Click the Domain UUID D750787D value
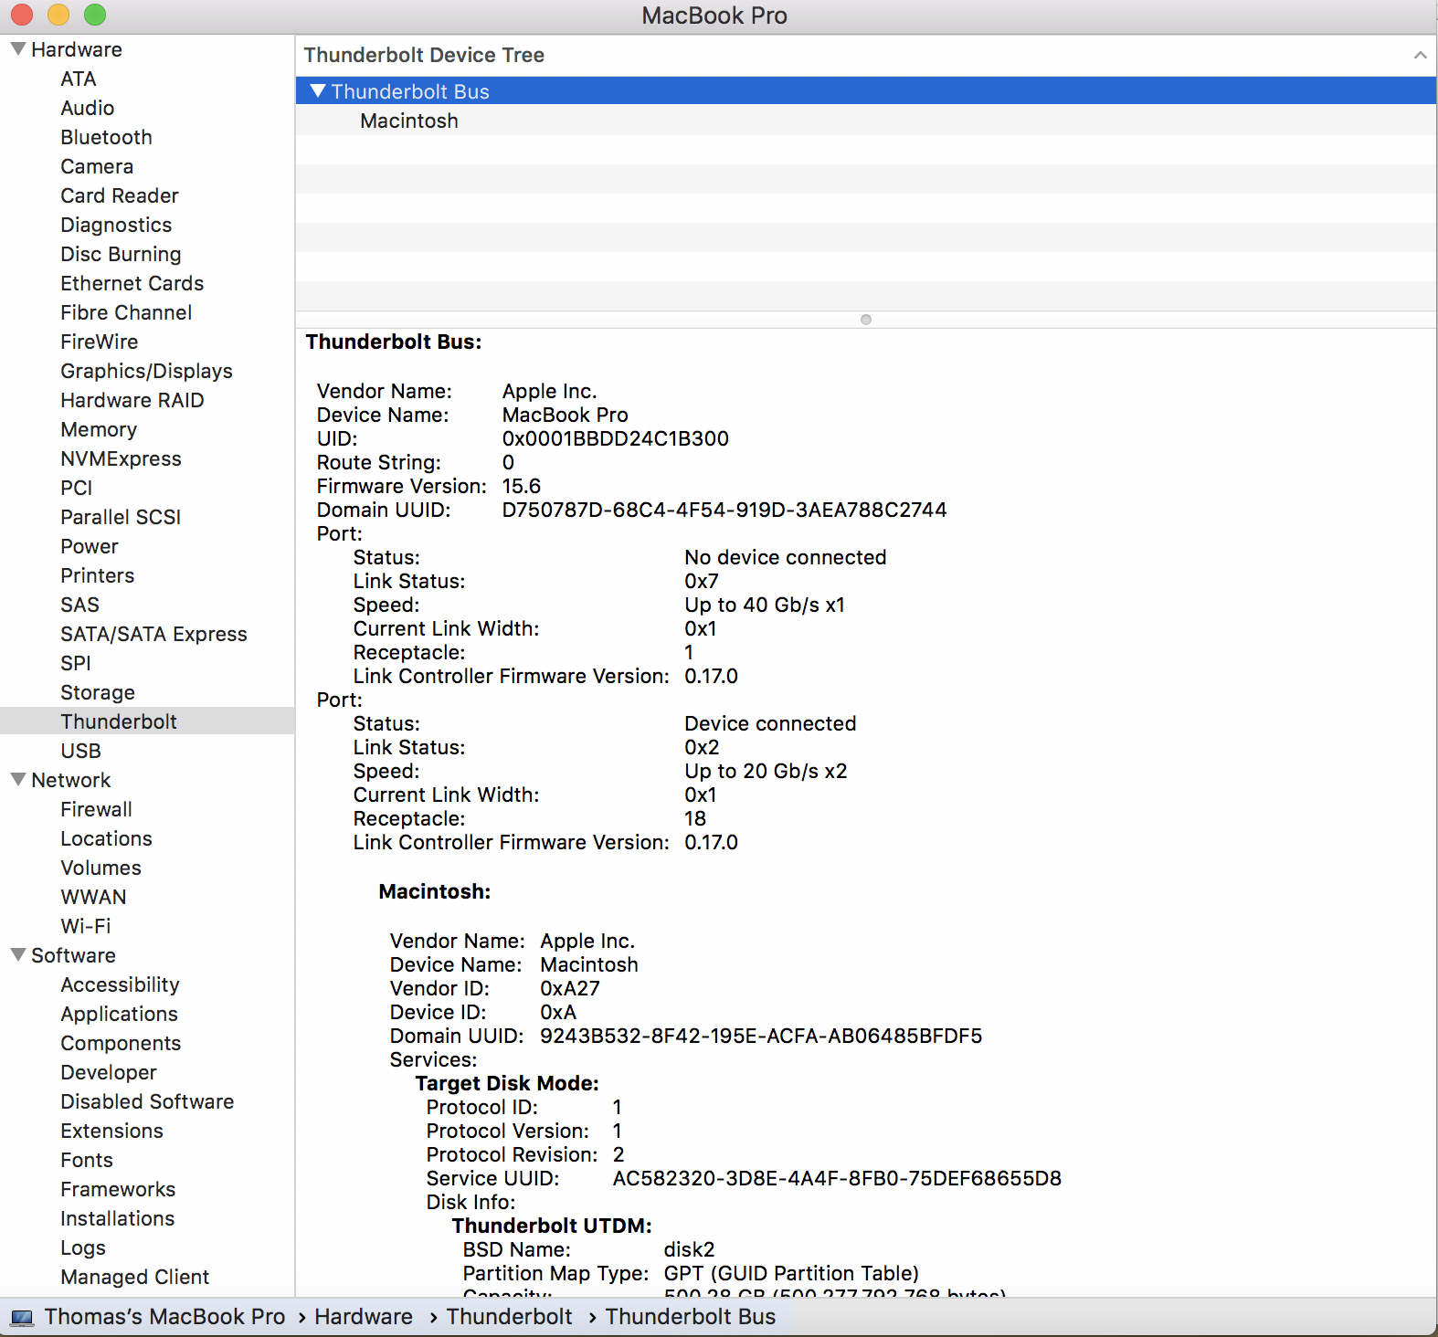This screenshot has width=1438, height=1337. (x=724, y=510)
